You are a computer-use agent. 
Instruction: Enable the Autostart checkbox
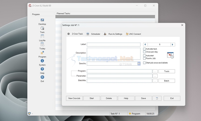tap(144, 55)
